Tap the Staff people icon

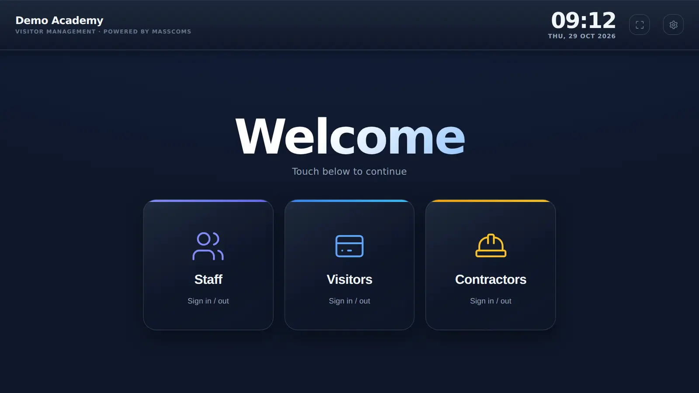[208, 246]
